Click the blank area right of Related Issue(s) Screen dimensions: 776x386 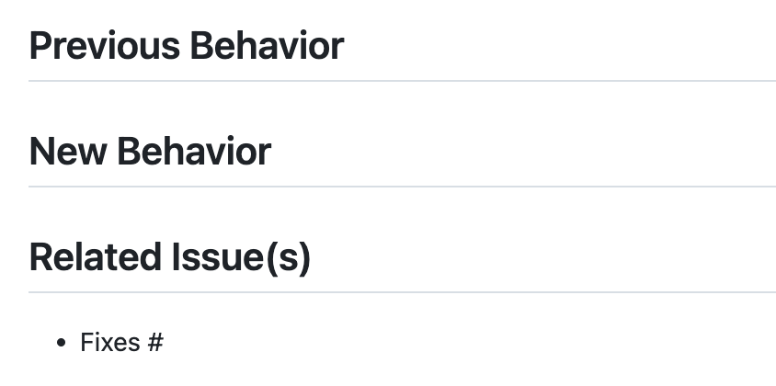point(543,258)
